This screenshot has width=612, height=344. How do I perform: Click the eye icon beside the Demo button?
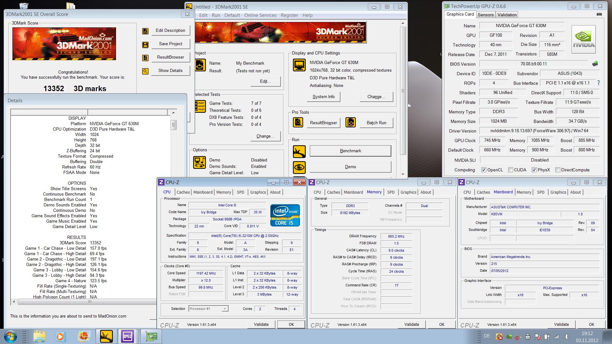[299, 167]
